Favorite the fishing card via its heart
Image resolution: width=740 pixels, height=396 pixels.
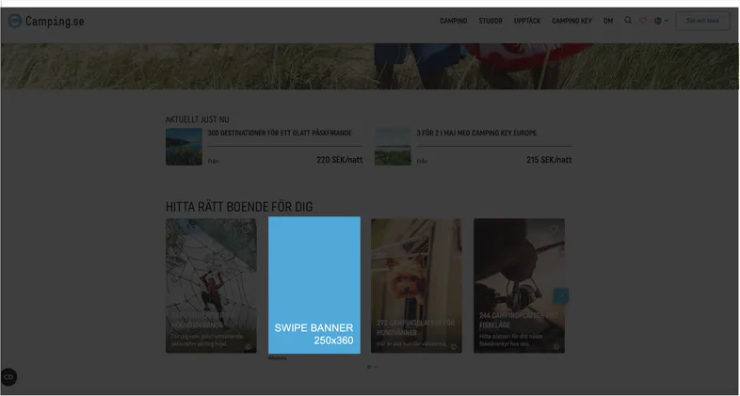tap(554, 230)
